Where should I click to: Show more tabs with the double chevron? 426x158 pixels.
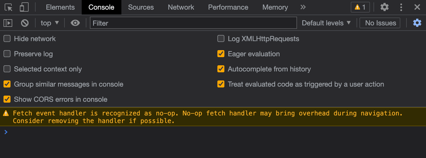coord(303,7)
